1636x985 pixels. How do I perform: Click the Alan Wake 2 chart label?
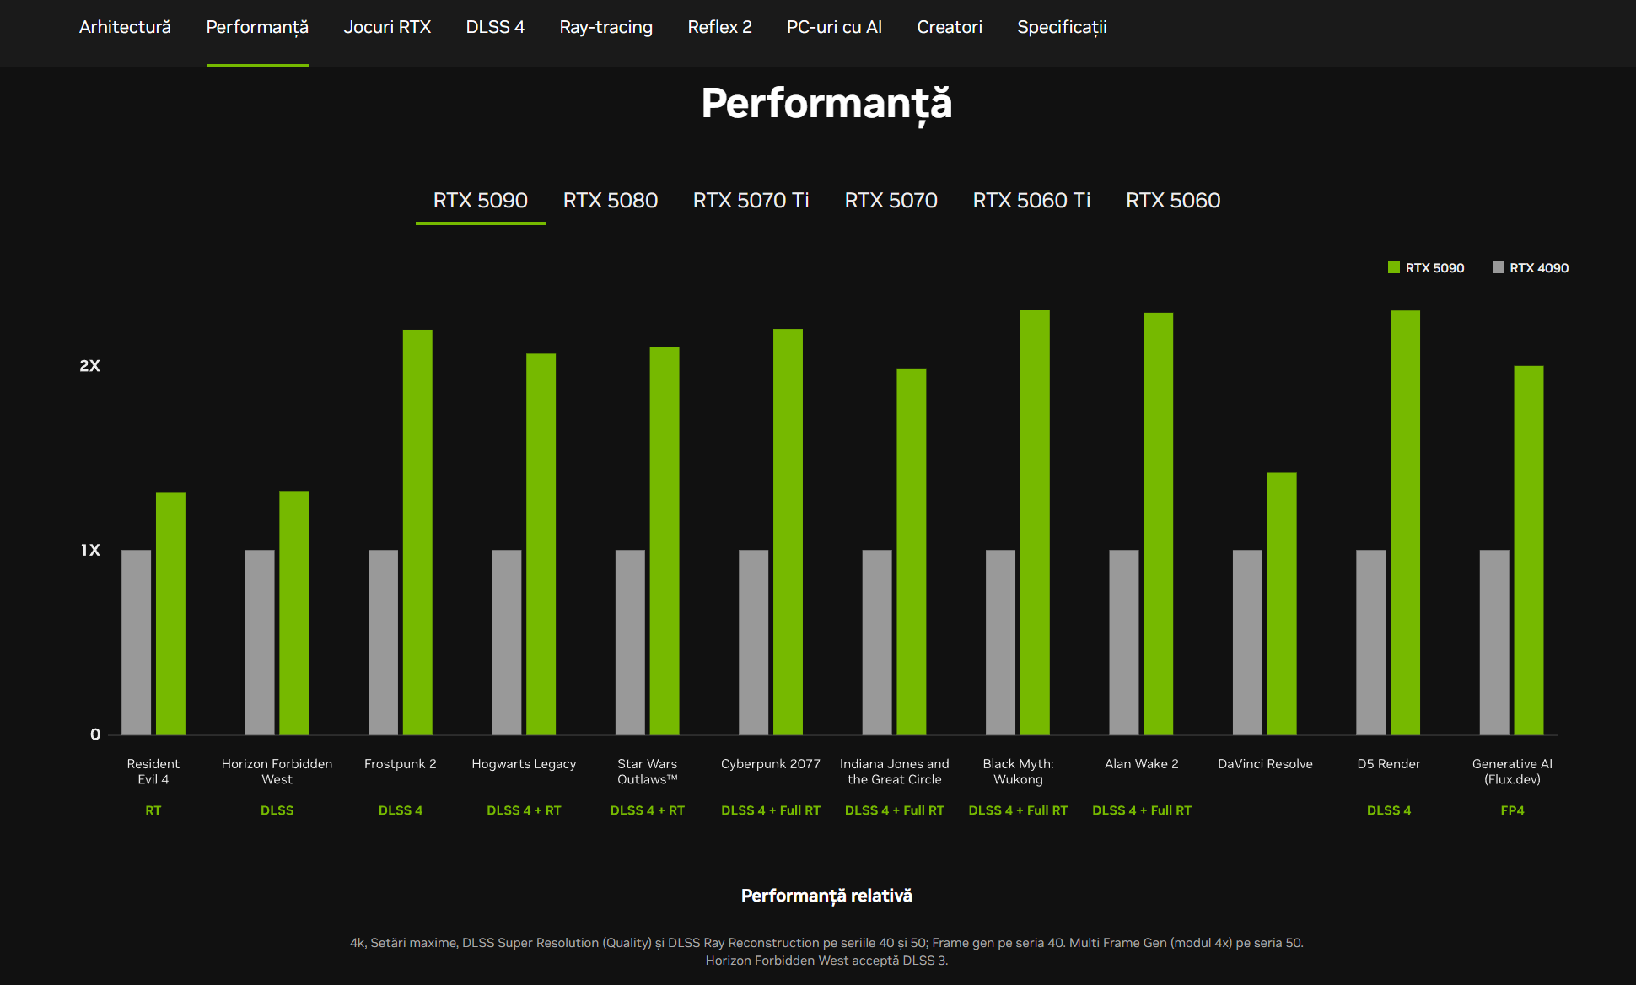pyautogui.click(x=1141, y=764)
